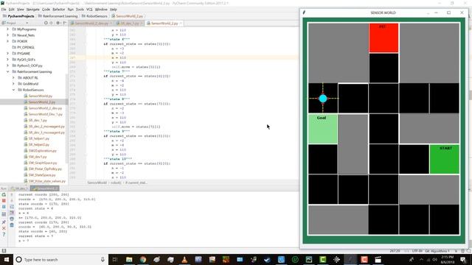Click RobotSensors breadcrumb in navigation bar

coord(94,16)
